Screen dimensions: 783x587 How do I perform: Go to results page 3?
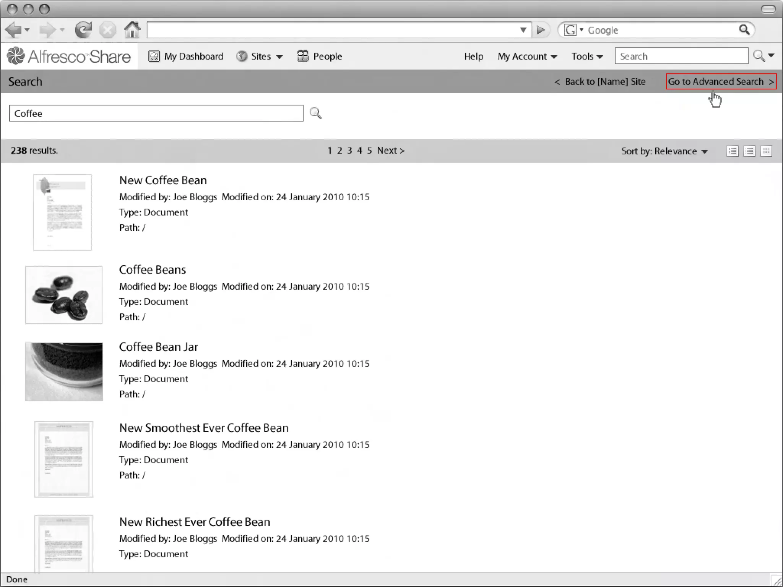point(349,150)
